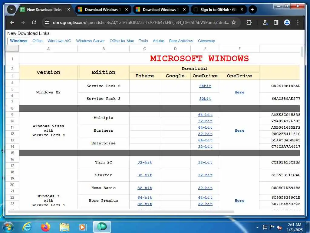Open Vista Enterprise 64-bit link

pos(205,140)
